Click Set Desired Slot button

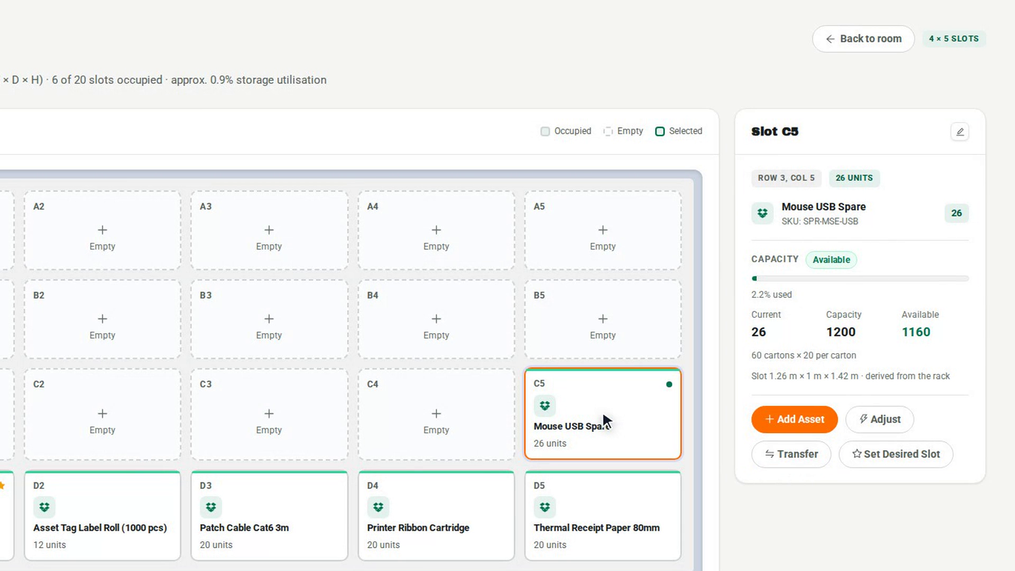(896, 454)
